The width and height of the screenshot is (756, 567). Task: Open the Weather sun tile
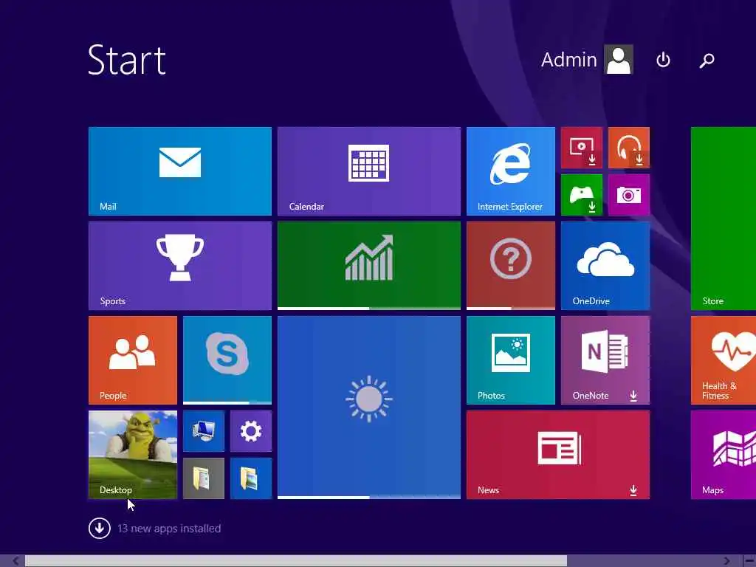tap(369, 408)
